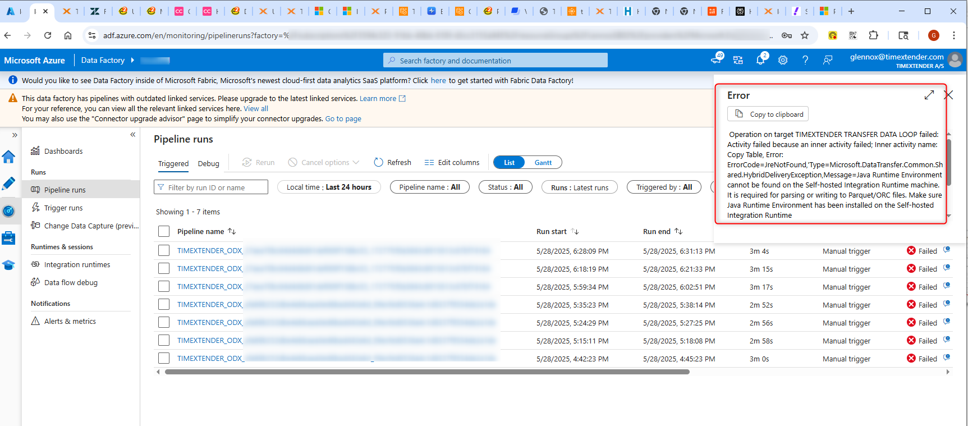Click the Refresh icon button

[x=392, y=162]
